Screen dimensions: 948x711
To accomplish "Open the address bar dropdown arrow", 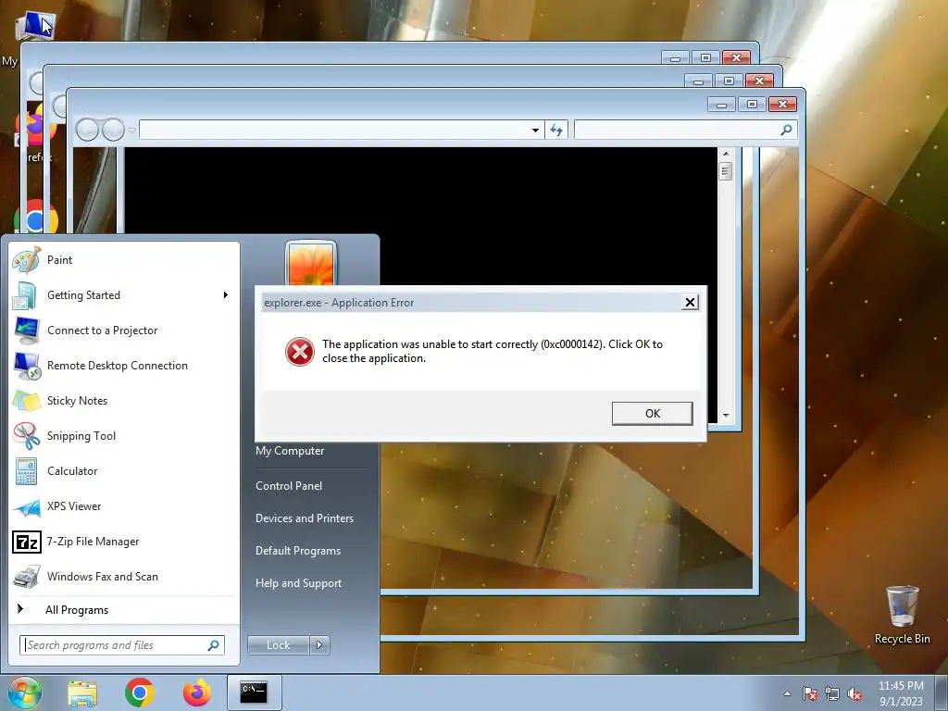I will click(x=535, y=130).
